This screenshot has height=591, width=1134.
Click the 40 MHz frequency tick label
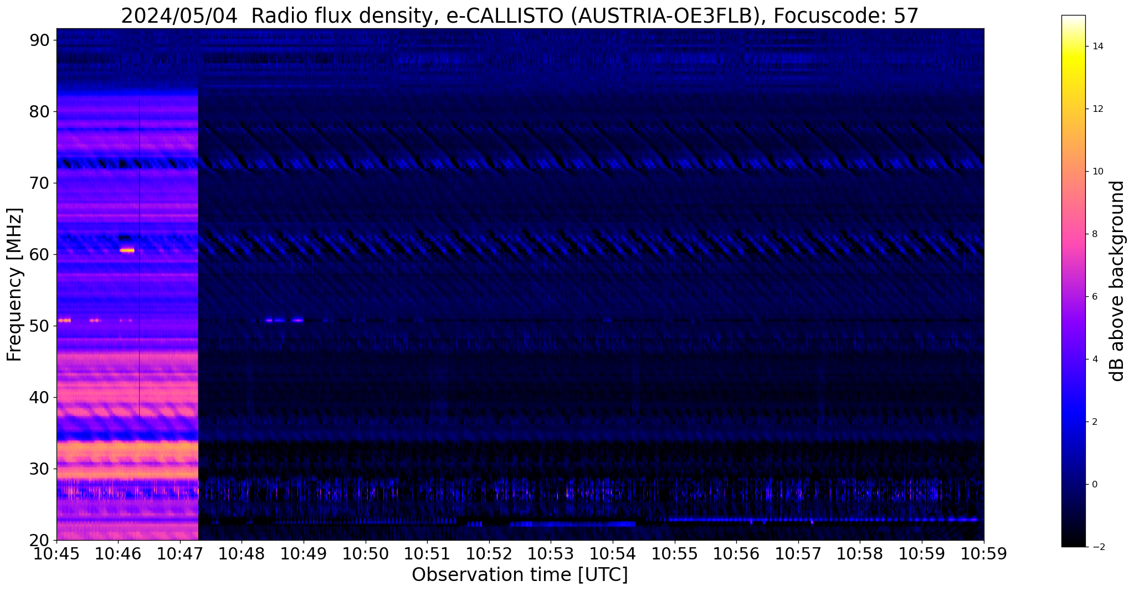click(x=39, y=397)
